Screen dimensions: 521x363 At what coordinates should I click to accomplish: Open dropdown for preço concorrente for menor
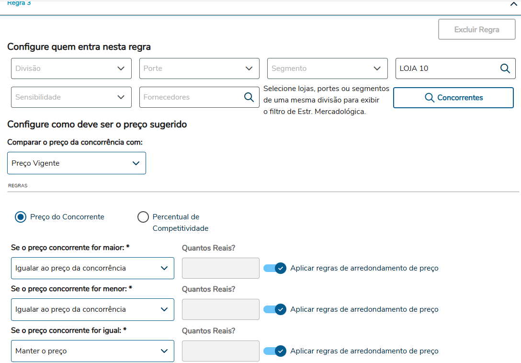click(x=92, y=309)
